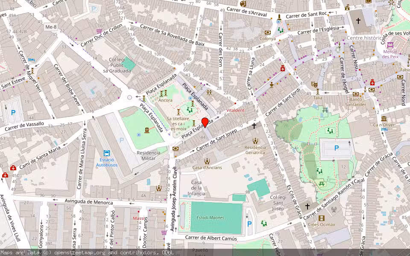Click church cross near Es Cós de Gràcia
410x256 pixels.
(x=307, y=207)
